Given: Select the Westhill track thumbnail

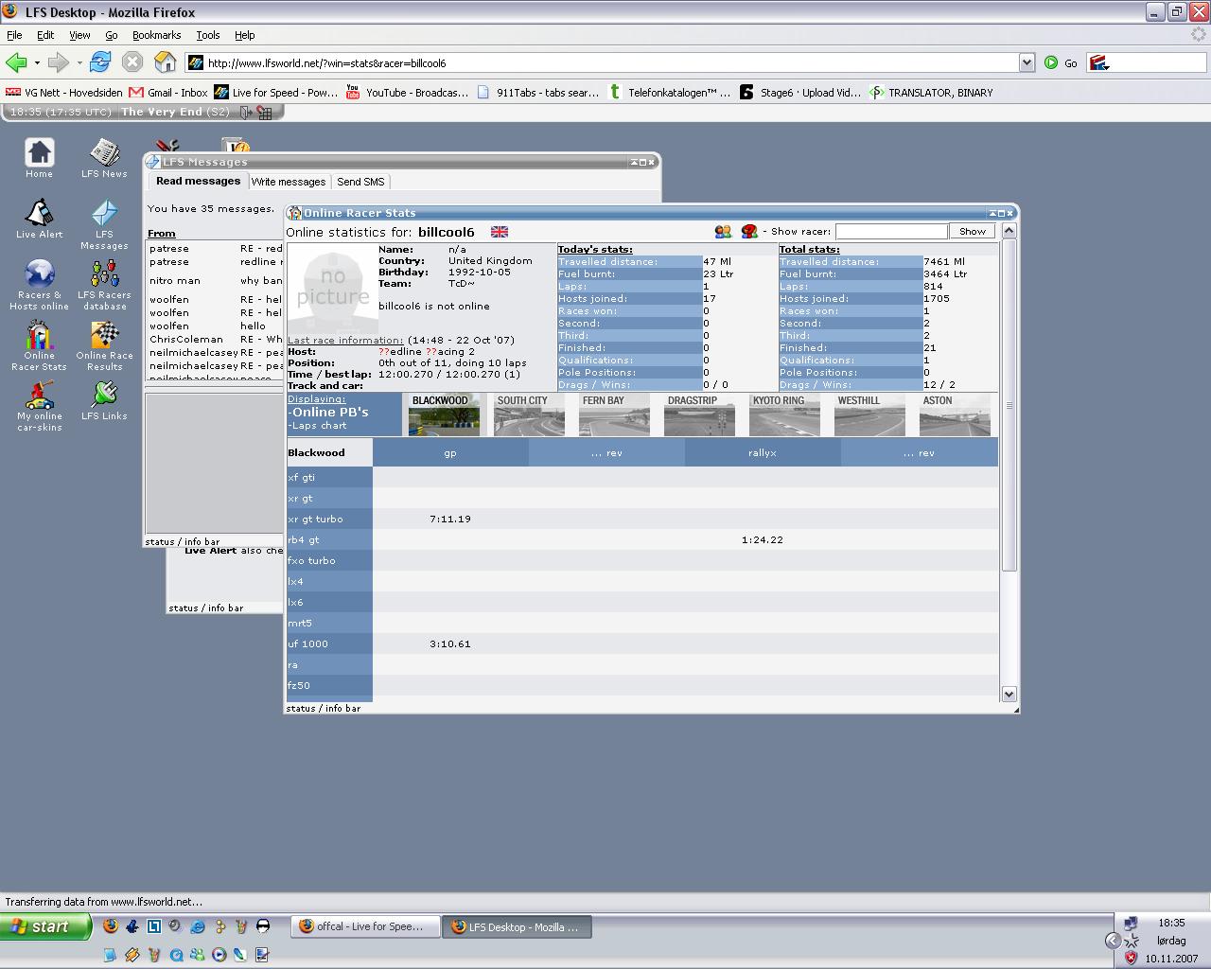Looking at the screenshot, I should click(x=869, y=415).
